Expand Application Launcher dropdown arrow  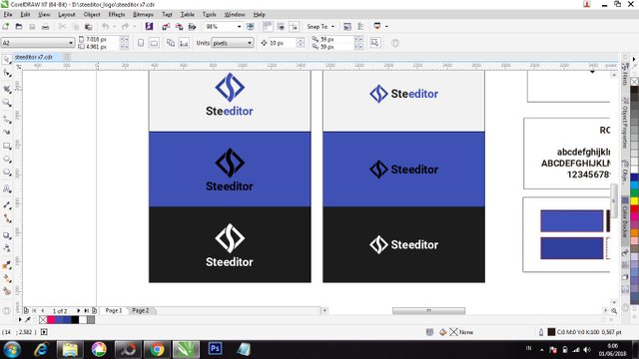[386, 27]
